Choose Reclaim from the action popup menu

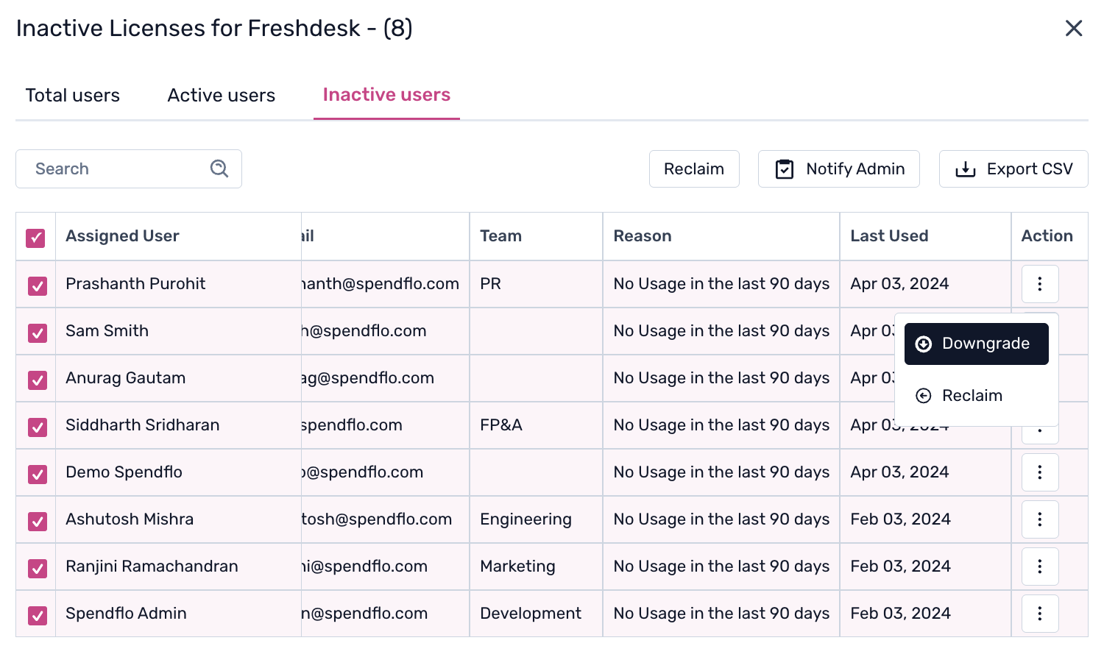(x=977, y=396)
